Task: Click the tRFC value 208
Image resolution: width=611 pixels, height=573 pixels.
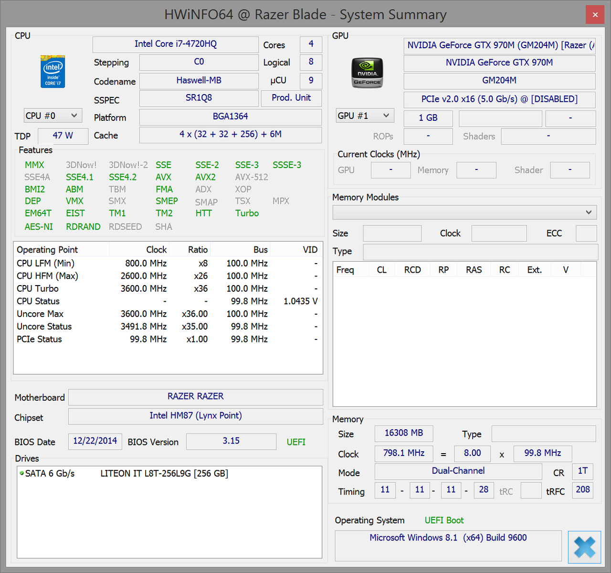Action: pyautogui.click(x=582, y=490)
